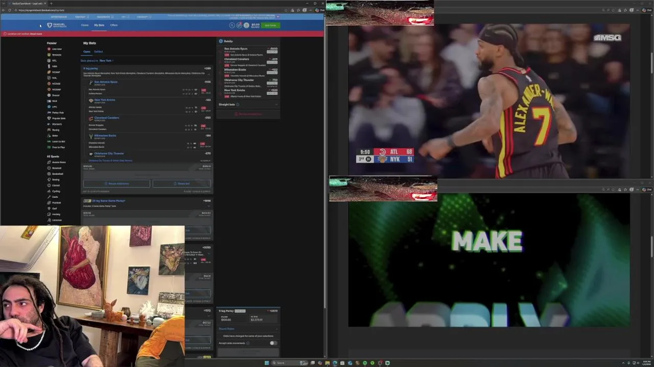This screenshot has width=654, height=367.
Task: Open NCAAF in the Popular sidebar
Action: pyautogui.click(x=54, y=72)
